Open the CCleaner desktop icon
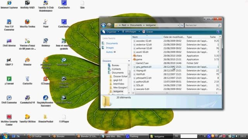The image size is (248, 139). (46, 80)
